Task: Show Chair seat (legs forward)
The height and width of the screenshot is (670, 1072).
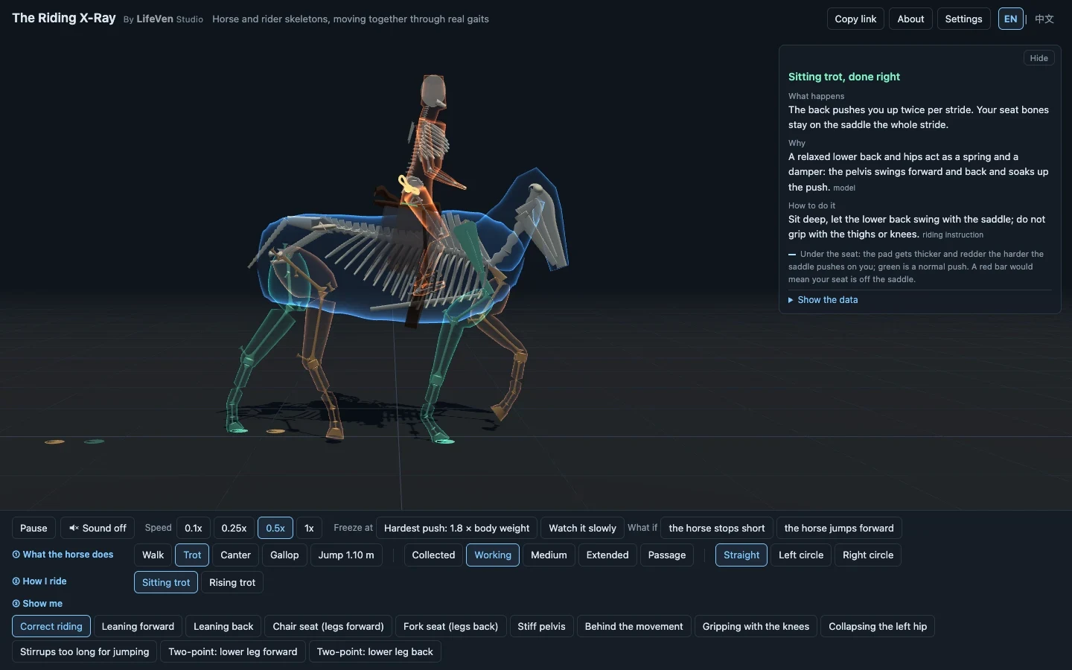Action: pyautogui.click(x=328, y=626)
